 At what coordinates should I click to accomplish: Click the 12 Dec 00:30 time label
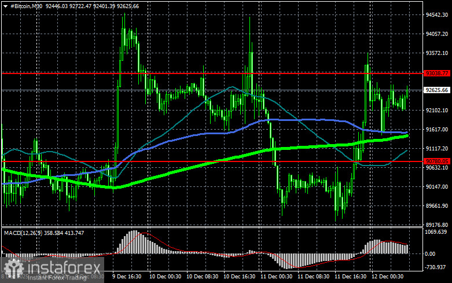(x=387, y=277)
